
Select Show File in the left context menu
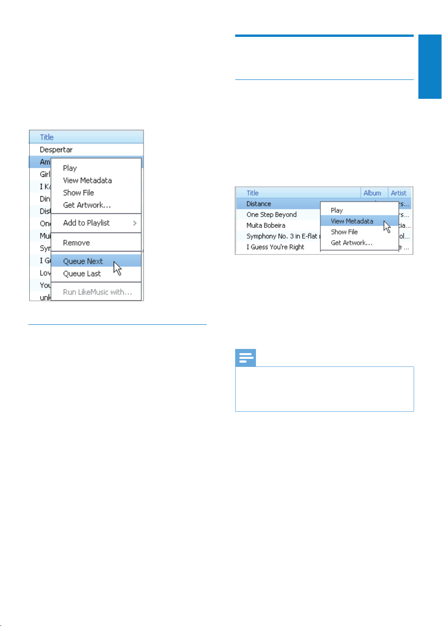coord(96,192)
